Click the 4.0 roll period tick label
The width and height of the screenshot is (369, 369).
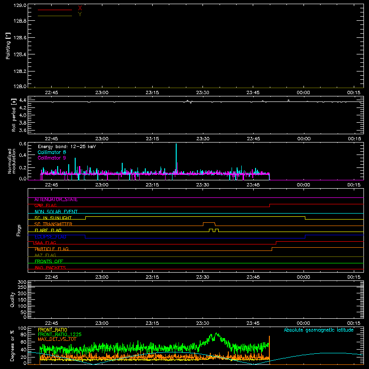[23, 115]
